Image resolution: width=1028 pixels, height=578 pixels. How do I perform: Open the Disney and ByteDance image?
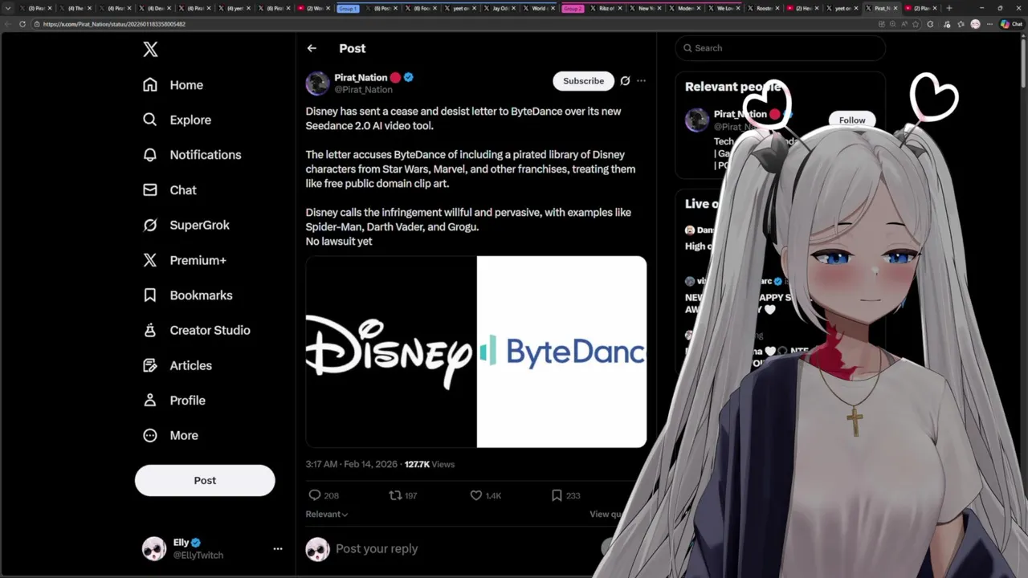(476, 352)
